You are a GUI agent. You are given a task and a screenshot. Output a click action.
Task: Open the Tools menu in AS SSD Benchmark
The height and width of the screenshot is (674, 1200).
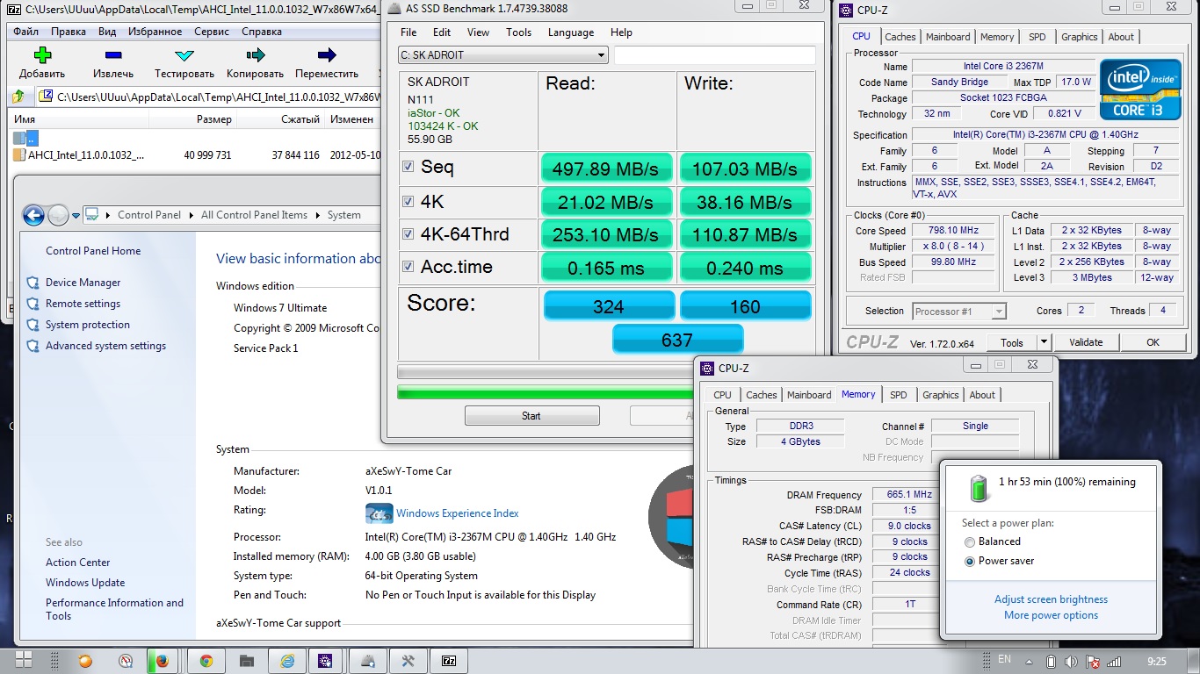518,32
